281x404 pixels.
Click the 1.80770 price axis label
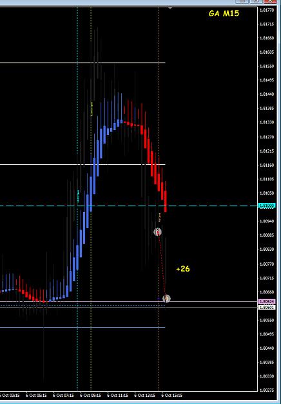267,264
